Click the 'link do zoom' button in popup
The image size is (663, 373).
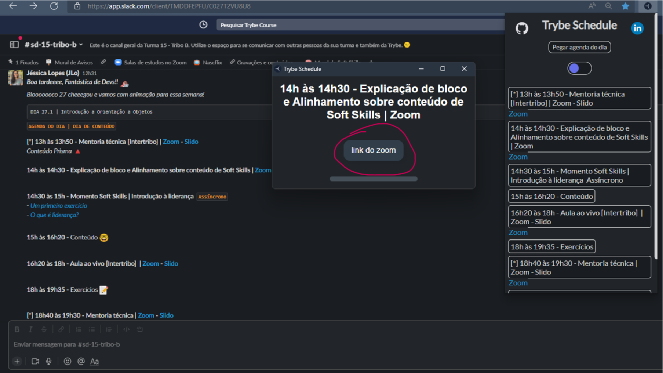pyautogui.click(x=374, y=150)
